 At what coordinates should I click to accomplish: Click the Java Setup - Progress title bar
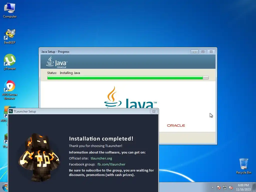114,51
